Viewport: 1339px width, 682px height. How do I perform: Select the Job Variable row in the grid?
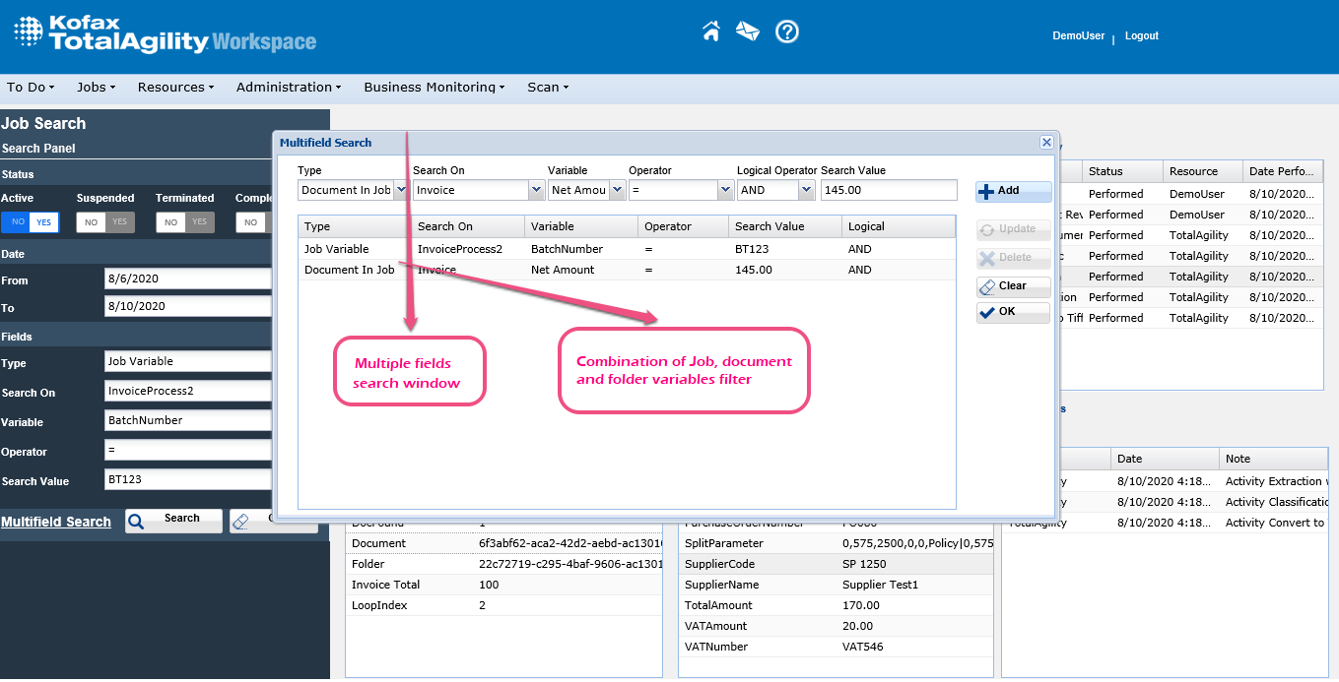626,249
